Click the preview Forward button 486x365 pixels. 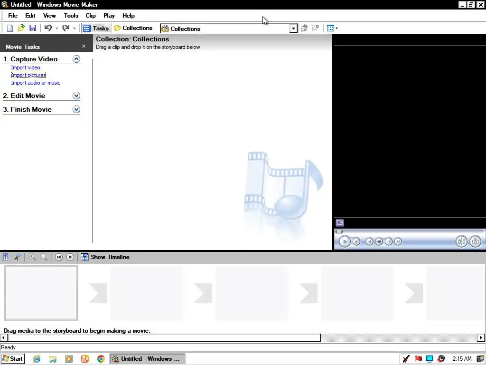(398, 241)
